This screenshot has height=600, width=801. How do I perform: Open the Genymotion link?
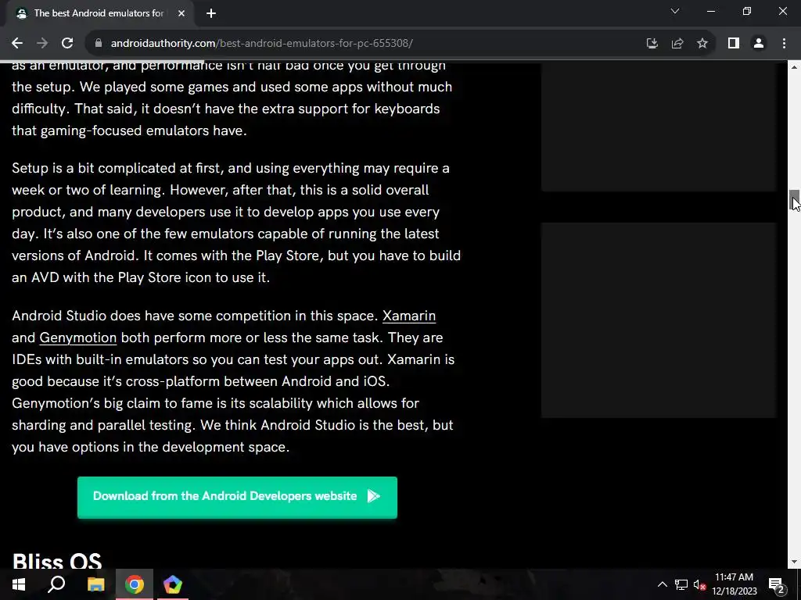click(77, 337)
